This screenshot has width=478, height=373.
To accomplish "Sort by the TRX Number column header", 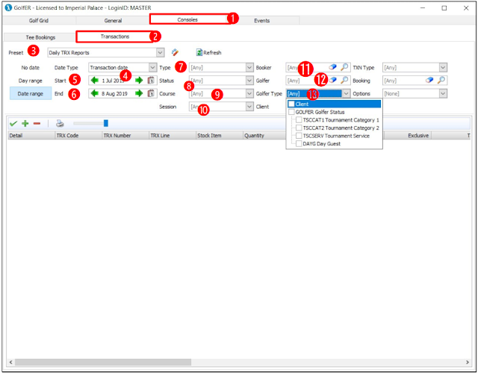I will click(x=125, y=136).
